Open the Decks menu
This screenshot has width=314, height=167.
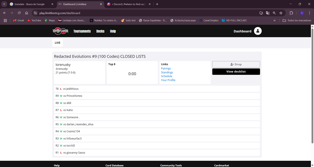click(x=100, y=31)
